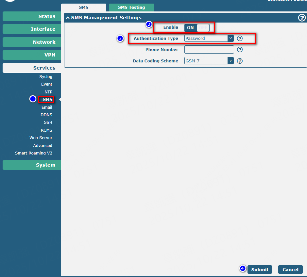Open the Data Coding Scheme GSM-7 dropdown
This screenshot has width=307, height=277.
pos(209,61)
